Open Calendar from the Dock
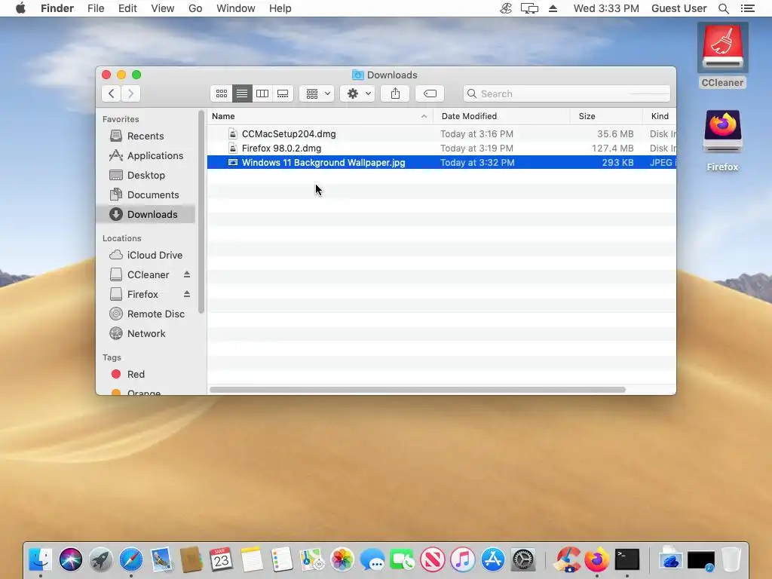 click(221, 560)
